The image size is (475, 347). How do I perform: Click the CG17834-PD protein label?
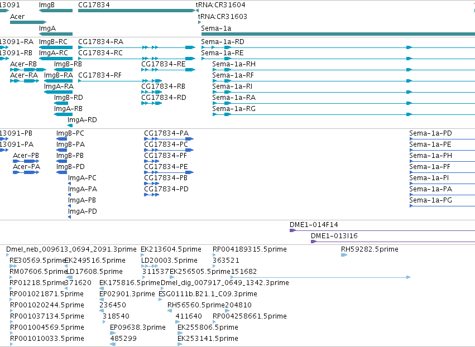click(x=166, y=189)
